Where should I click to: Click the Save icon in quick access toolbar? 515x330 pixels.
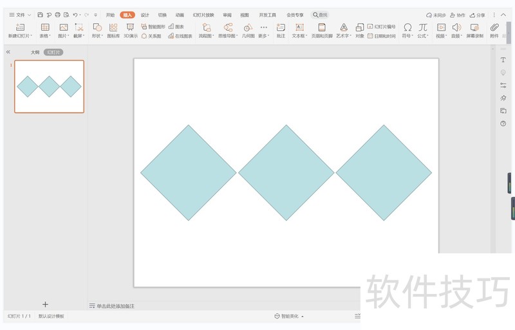[41, 15]
